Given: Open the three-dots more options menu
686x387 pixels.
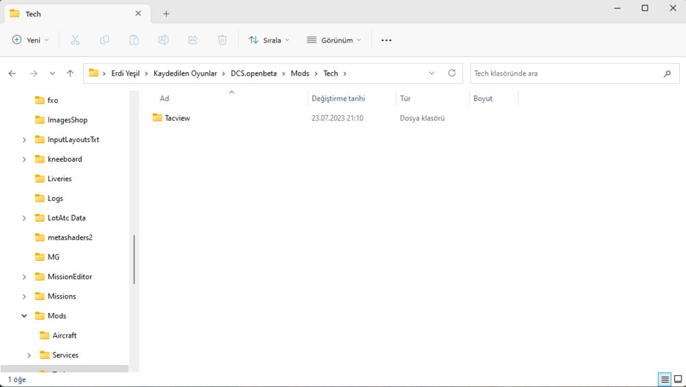Looking at the screenshot, I should pyautogui.click(x=386, y=40).
